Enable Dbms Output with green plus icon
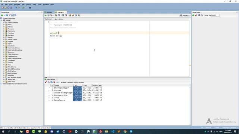This screenshot has width=239, height=134. coord(193,15)
